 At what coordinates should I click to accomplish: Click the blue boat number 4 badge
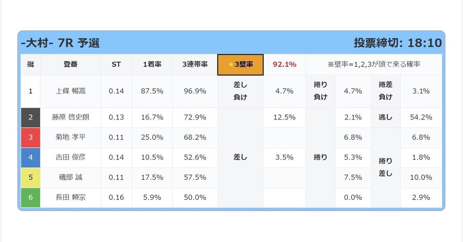point(30,157)
